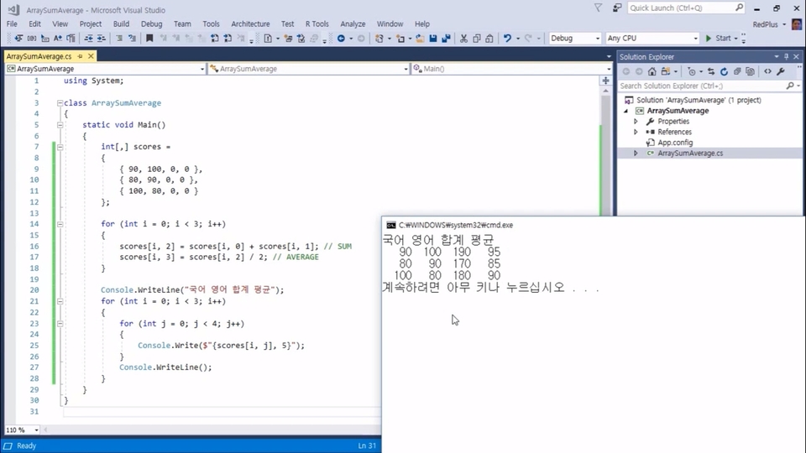Image resolution: width=806 pixels, height=453 pixels.
Task: Click the notifications flag icon in title bar
Action: [x=598, y=8]
